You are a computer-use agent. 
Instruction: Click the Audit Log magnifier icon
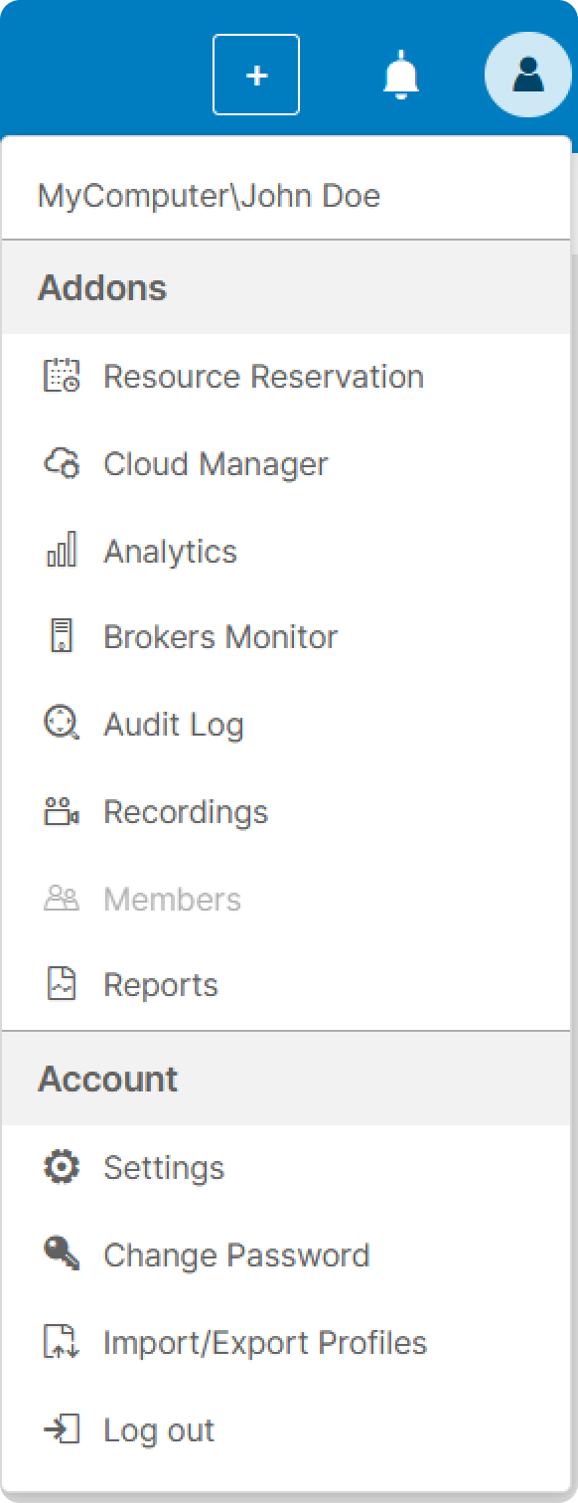click(x=62, y=724)
